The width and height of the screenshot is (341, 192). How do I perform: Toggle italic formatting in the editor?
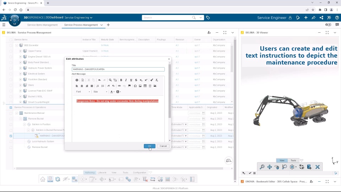point(126,80)
